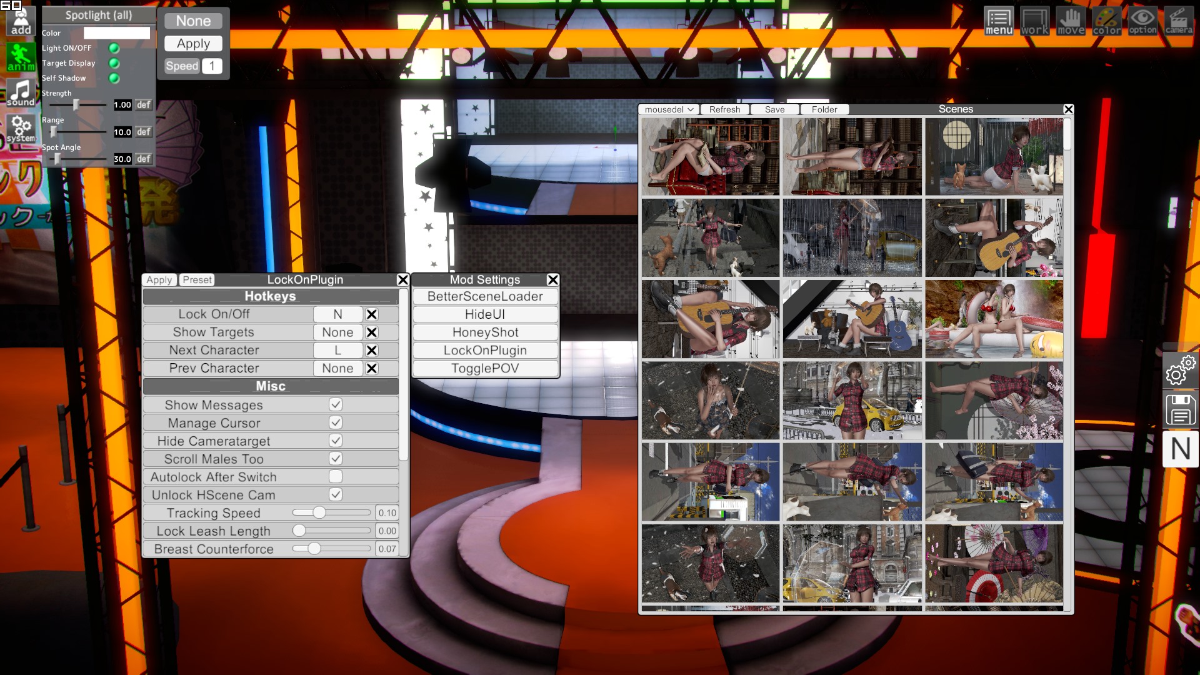The width and height of the screenshot is (1200, 675).
Task: Select BetterSceneLoader from Mod Settings
Action: pos(486,296)
